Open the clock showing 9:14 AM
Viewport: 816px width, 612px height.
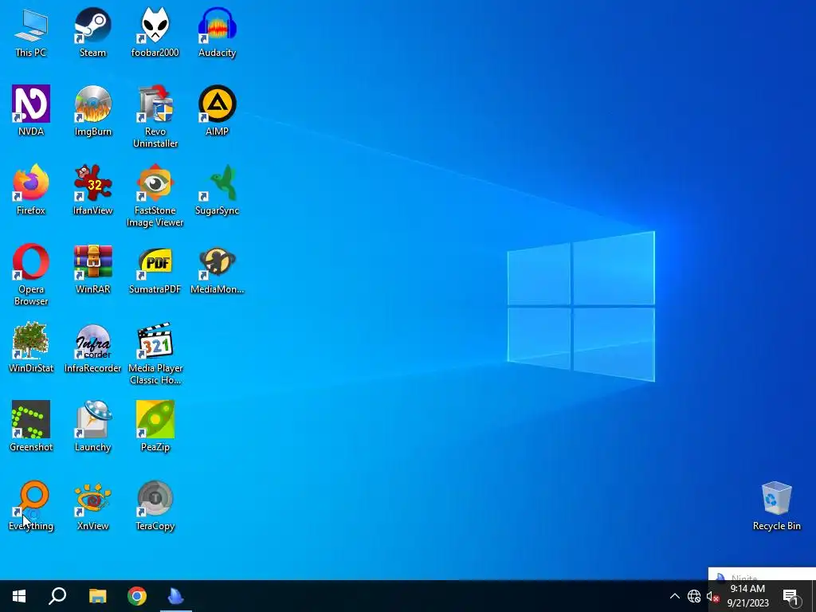click(747, 596)
